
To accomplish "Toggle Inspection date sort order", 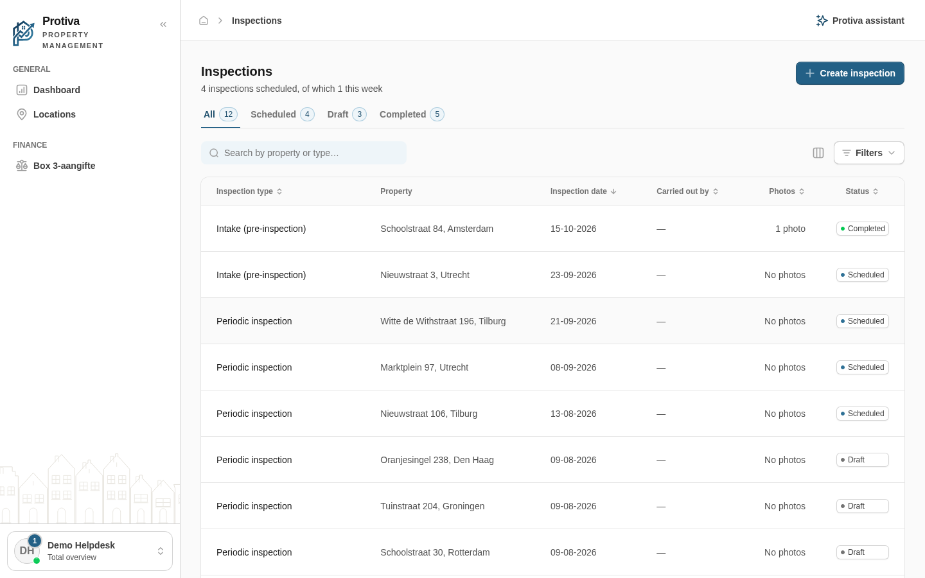I will [x=583, y=191].
